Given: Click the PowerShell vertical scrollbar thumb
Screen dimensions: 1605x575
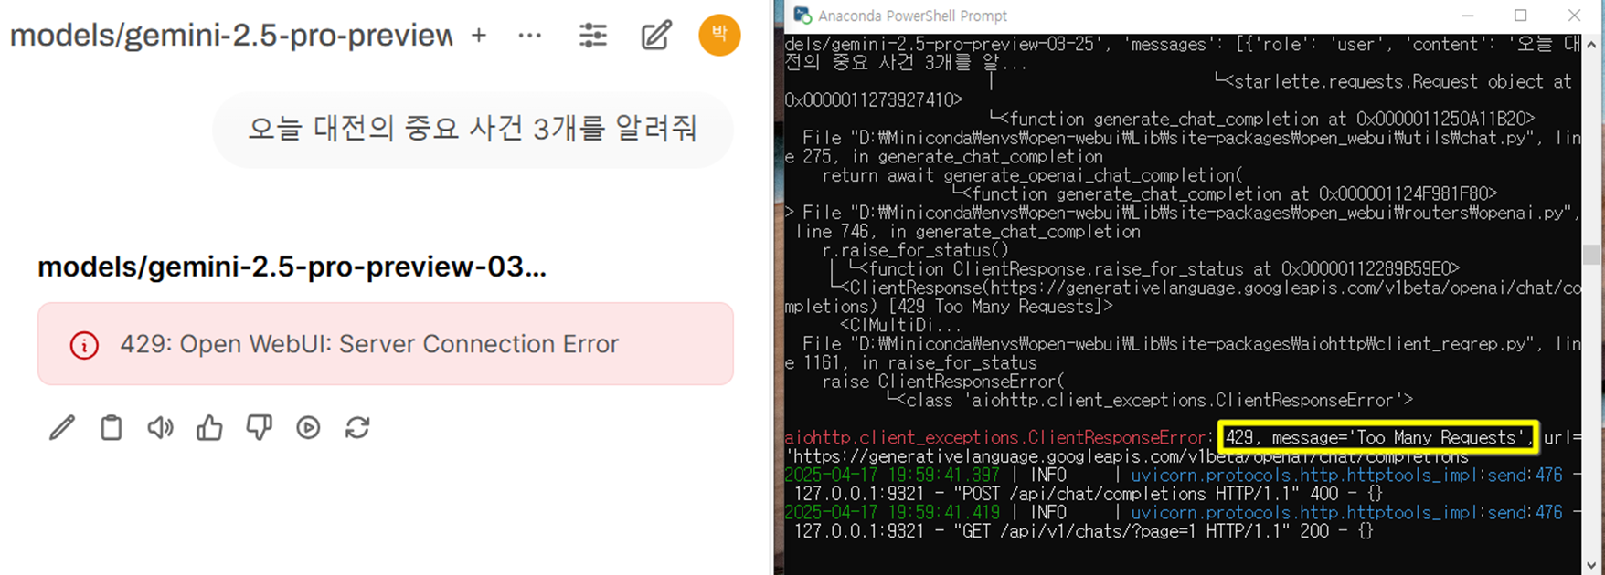Looking at the screenshot, I should tap(1591, 254).
